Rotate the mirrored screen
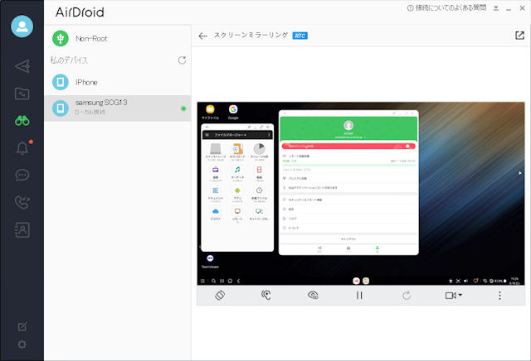 coord(220,296)
